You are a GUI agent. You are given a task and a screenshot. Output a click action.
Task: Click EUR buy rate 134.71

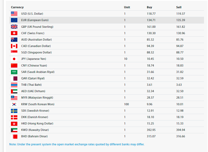[x=151, y=20]
